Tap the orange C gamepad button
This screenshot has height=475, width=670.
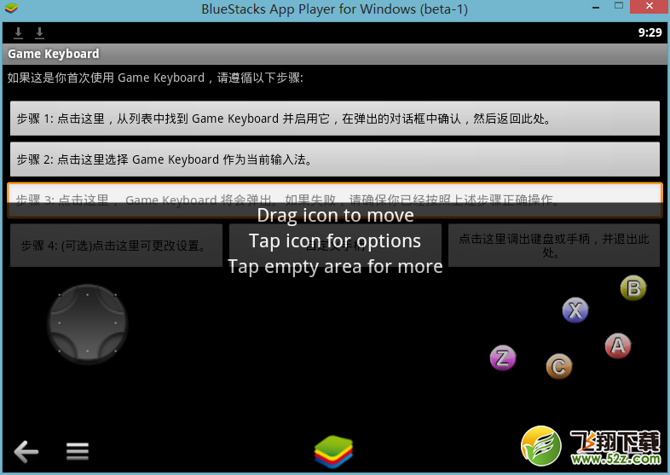tap(559, 367)
